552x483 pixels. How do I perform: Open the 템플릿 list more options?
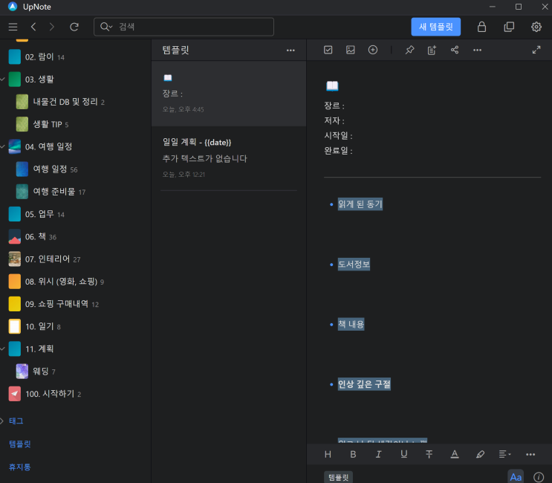290,51
